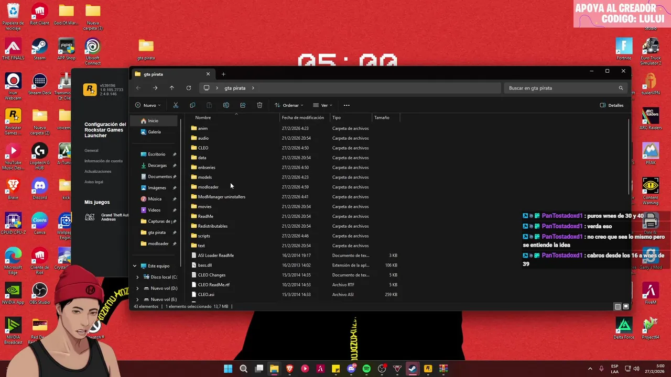The height and width of the screenshot is (377, 671).
Task: Open Aviso legal in Rockstar Launcher
Action: coord(94,182)
